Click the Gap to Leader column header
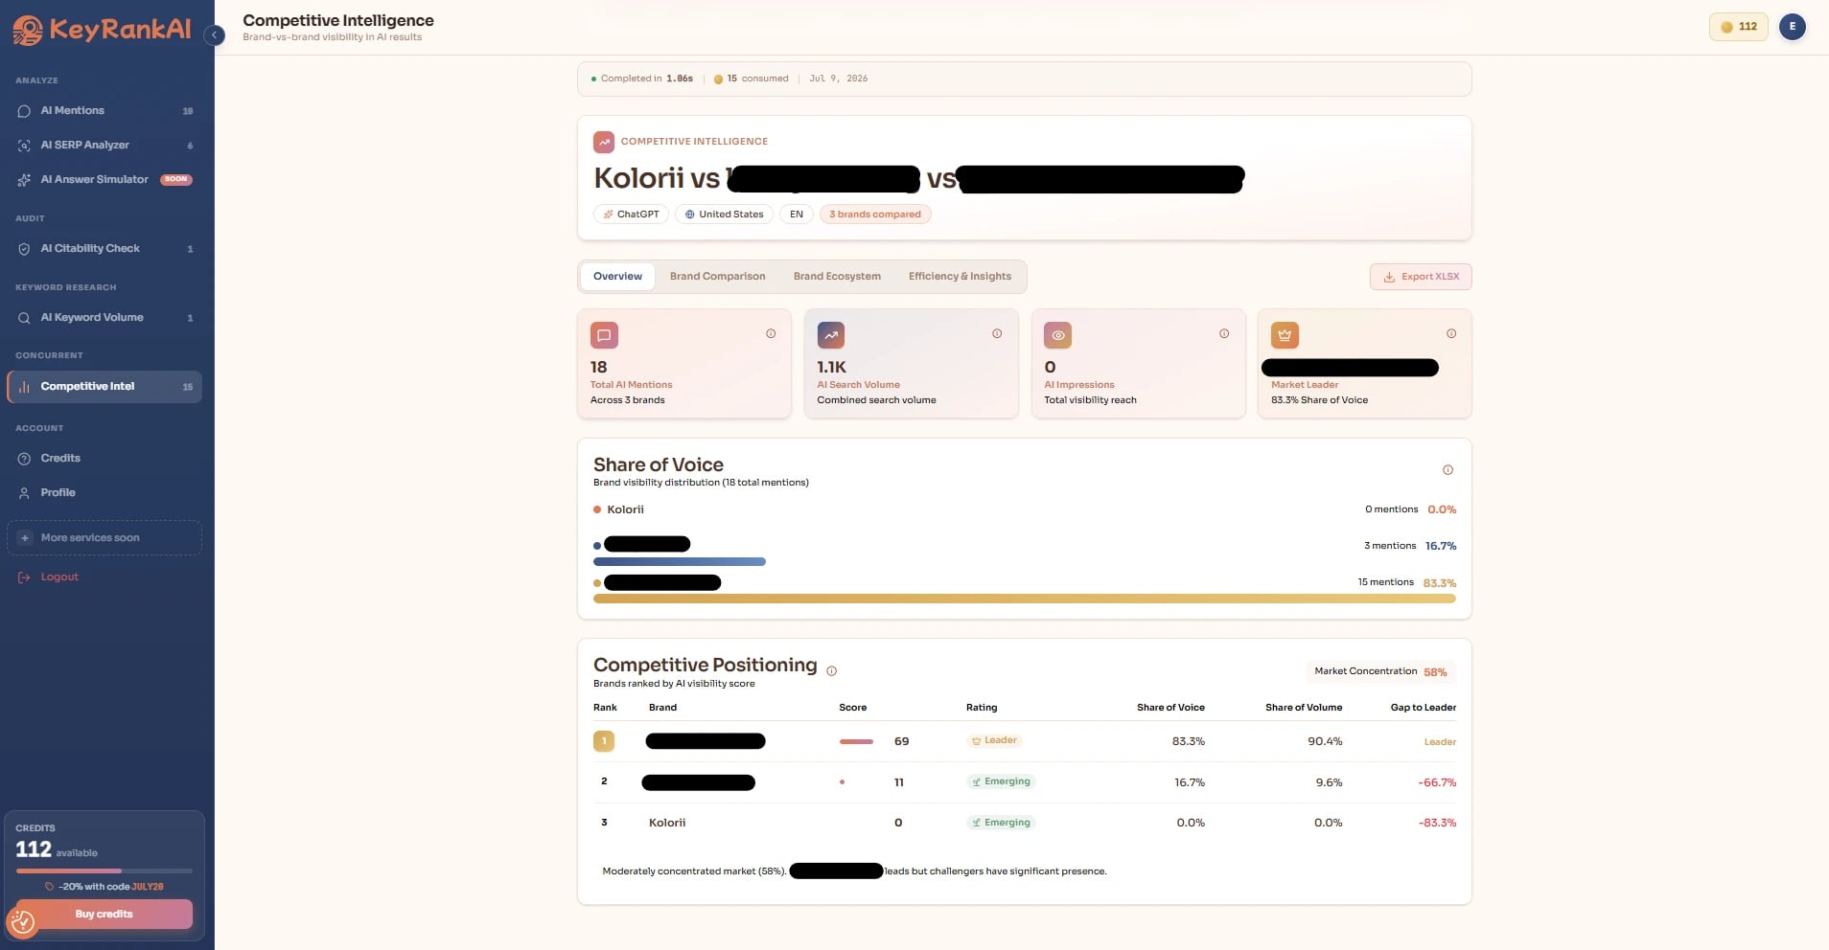 (1423, 708)
